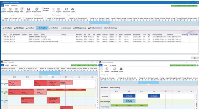Click the Werkstatt block on 1 Do
199x110 pixels.
(x=53, y=89)
